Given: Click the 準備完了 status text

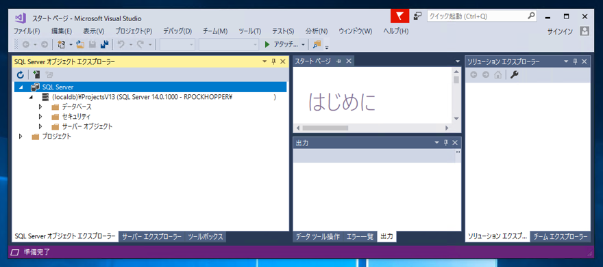Looking at the screenshot, I should [x=36, y=252].
